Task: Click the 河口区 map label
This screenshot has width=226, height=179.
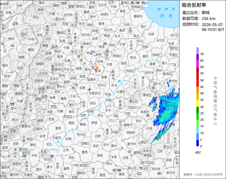Action: [174, 35]
